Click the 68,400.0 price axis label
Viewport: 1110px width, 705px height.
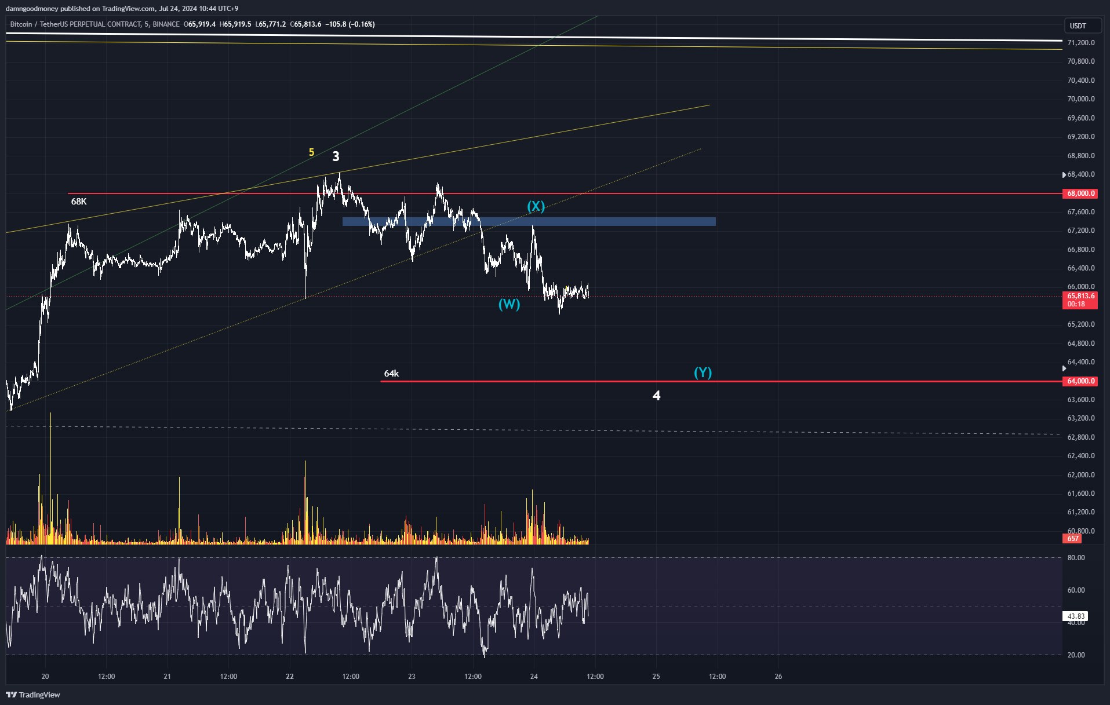pos(1081,174)
